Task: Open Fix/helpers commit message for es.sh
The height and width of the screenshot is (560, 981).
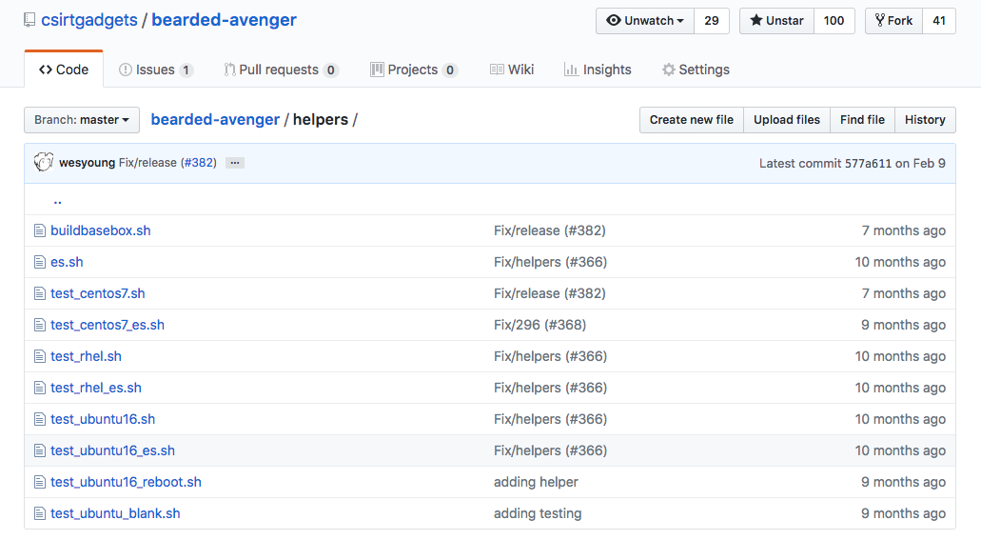Action: click(550, 262)
